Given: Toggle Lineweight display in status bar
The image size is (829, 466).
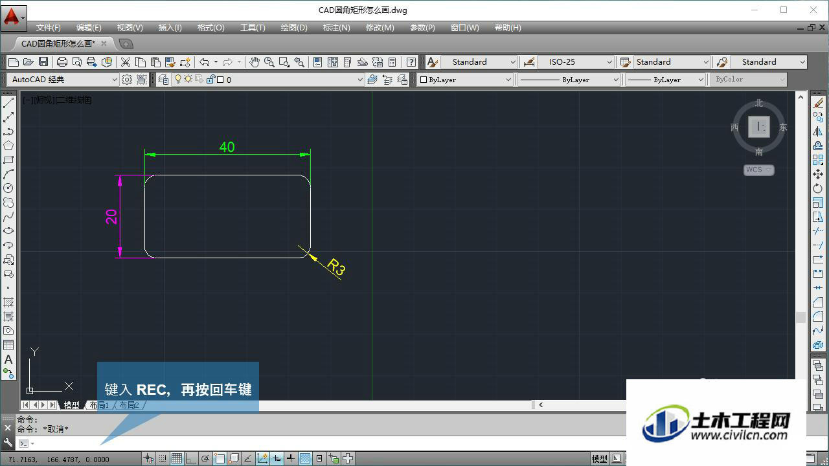Looking at the screenshot, I should (291, 459).
